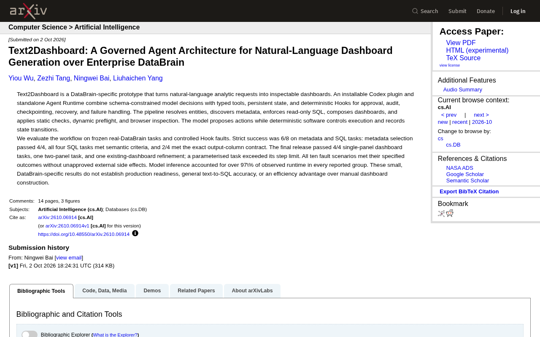Viewport: 540px width, 337px height.
Task: Change browse context to cs.DB
Action: coord(454,145)
